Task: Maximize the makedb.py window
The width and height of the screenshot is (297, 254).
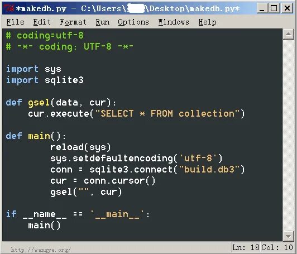Action: [x=274, y=8]
